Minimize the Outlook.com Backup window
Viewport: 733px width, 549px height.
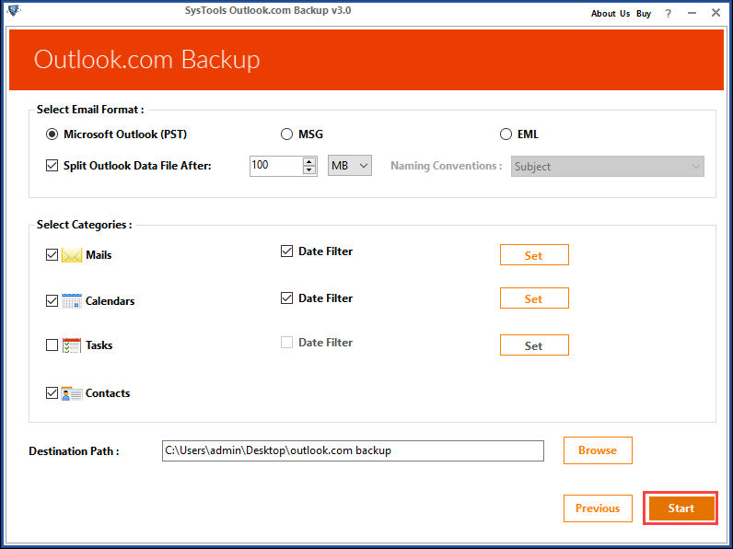click(x=692, y=13)
